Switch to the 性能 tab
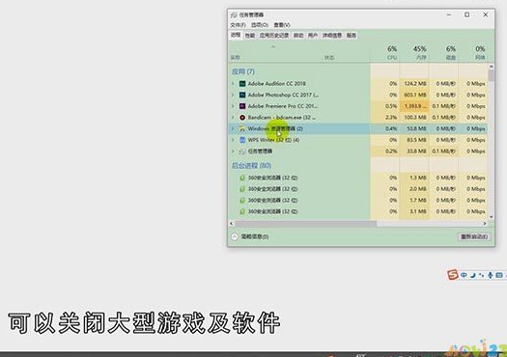The width and height of the screenshot is (507, 357). 250,36
